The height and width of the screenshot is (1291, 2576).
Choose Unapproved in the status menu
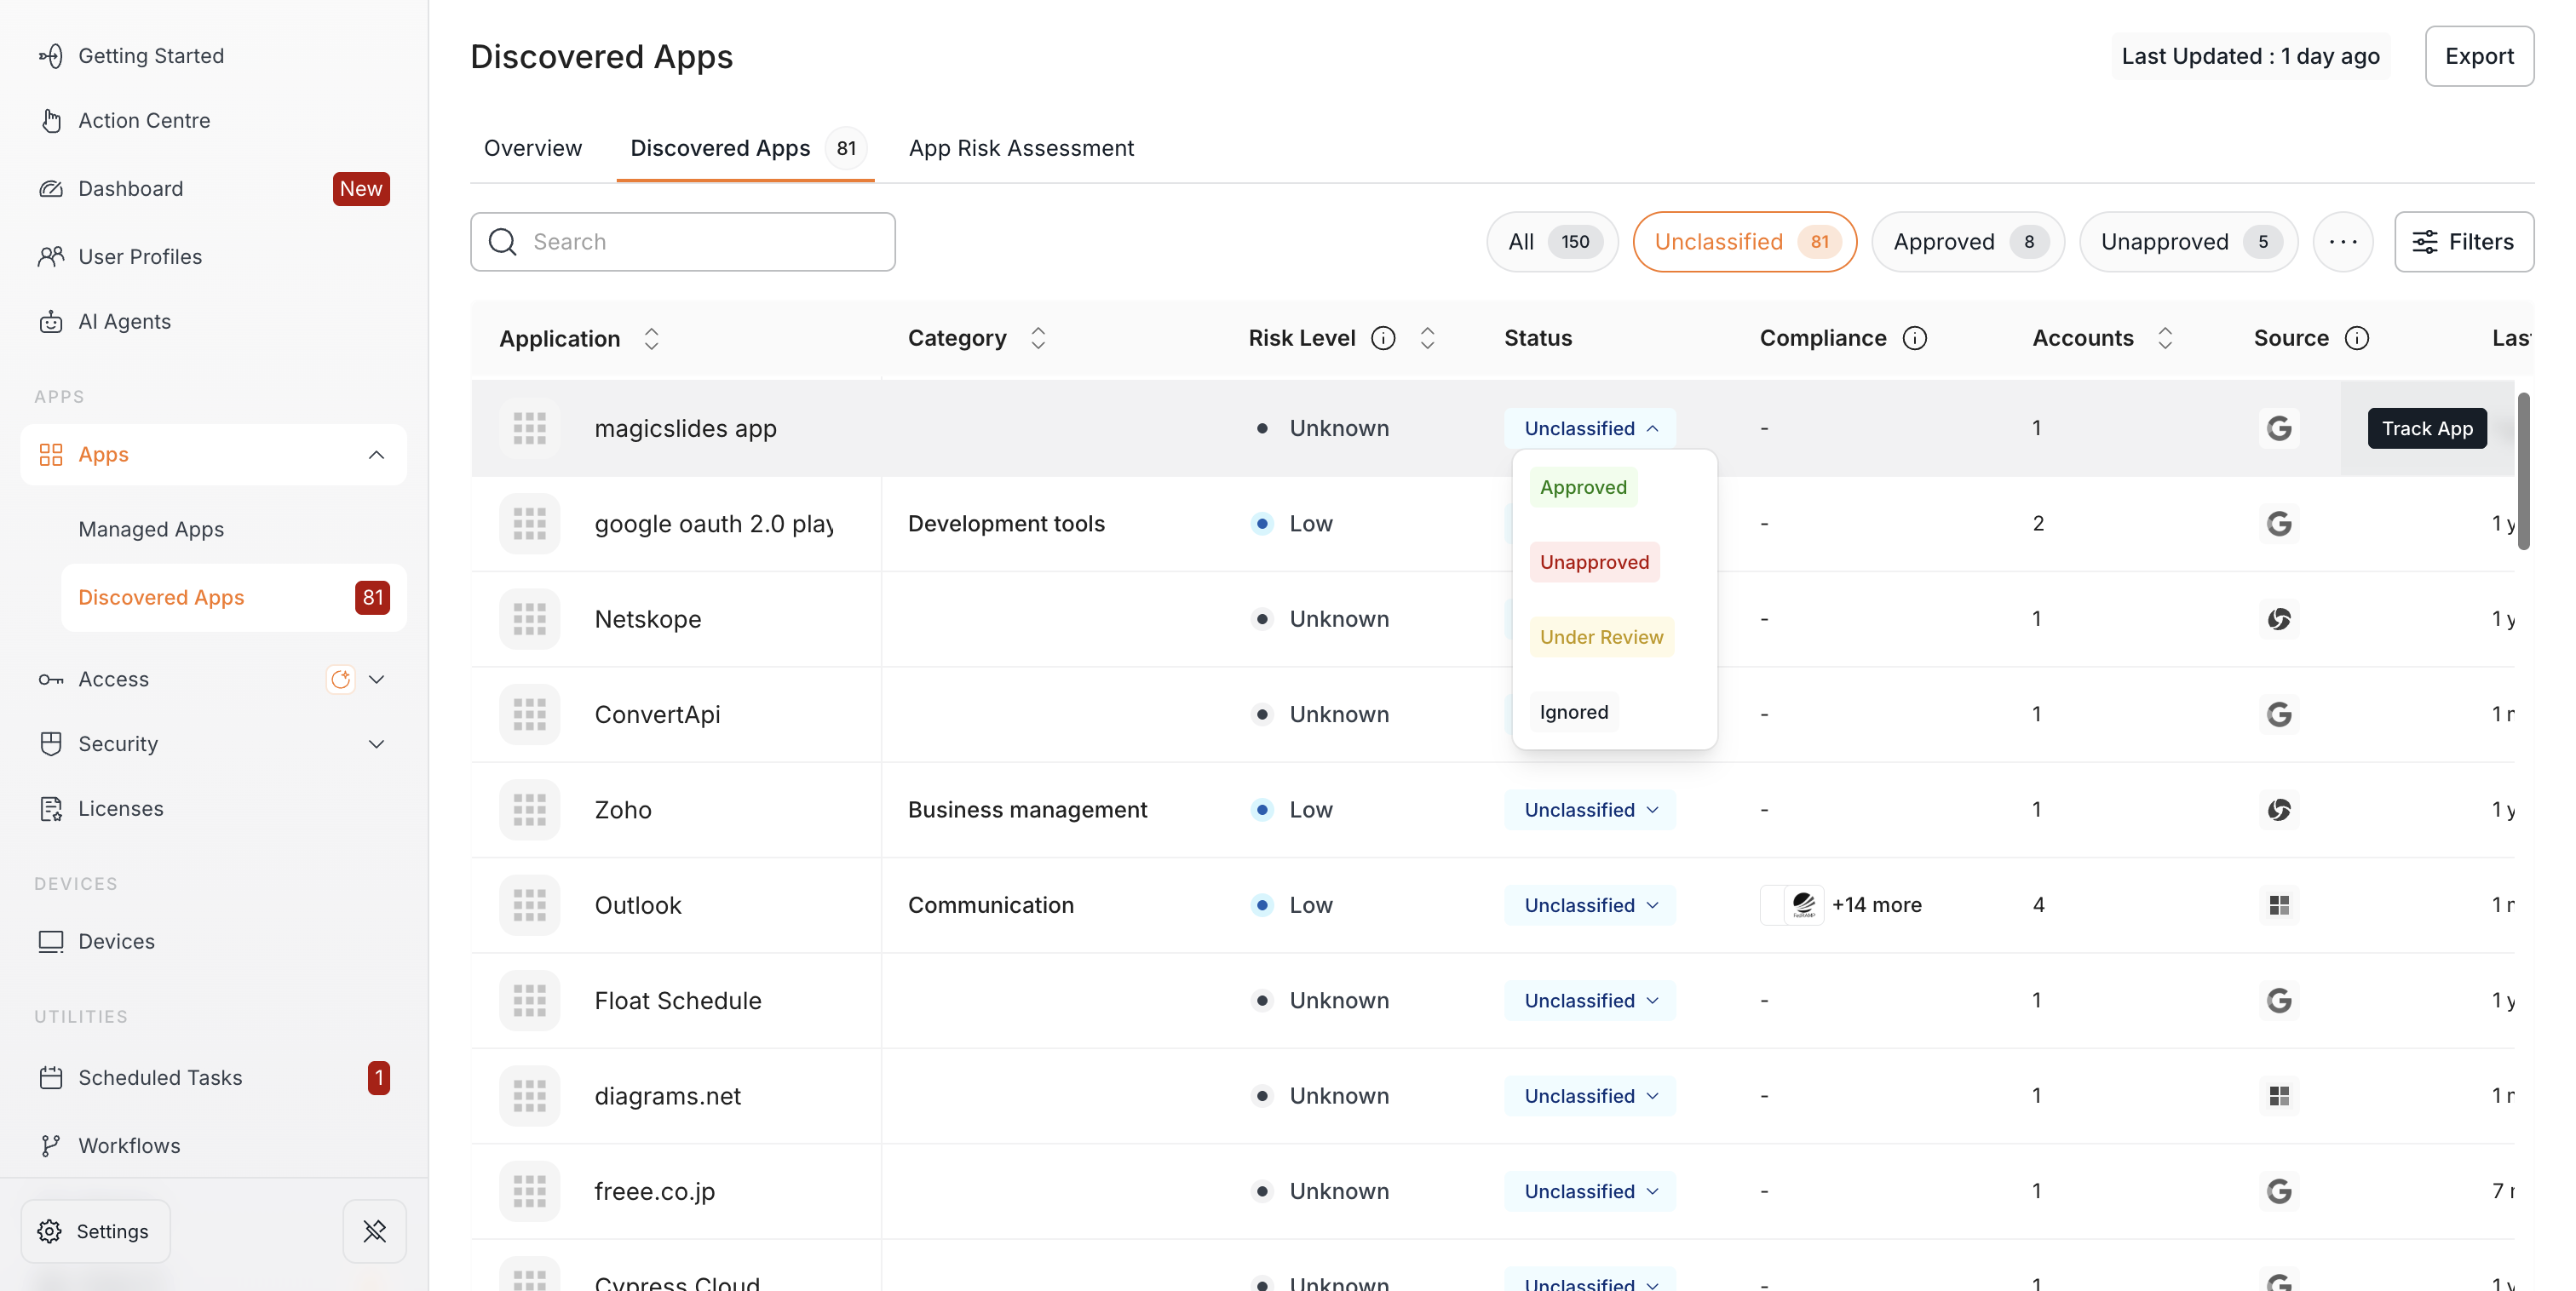pos(1594,563)
